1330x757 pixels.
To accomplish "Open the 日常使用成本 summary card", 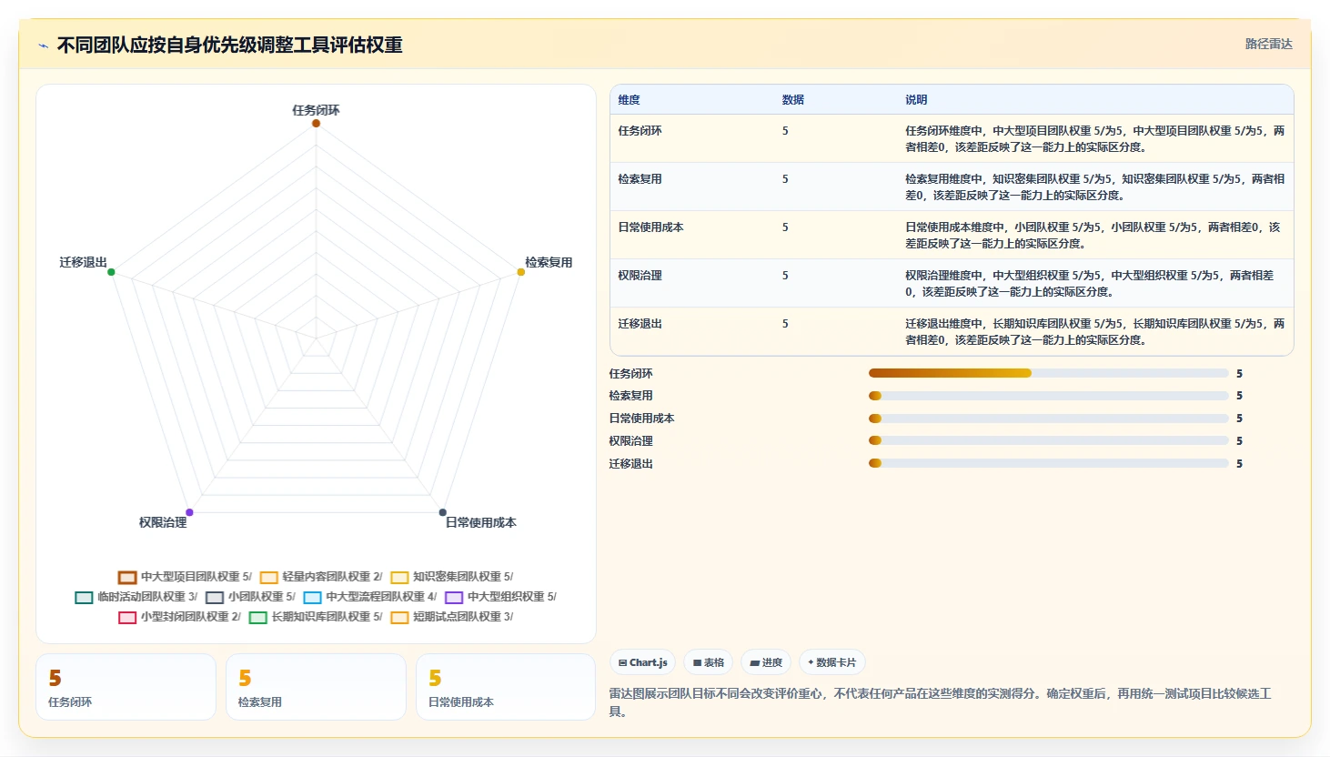I will [x=506, y=687].
